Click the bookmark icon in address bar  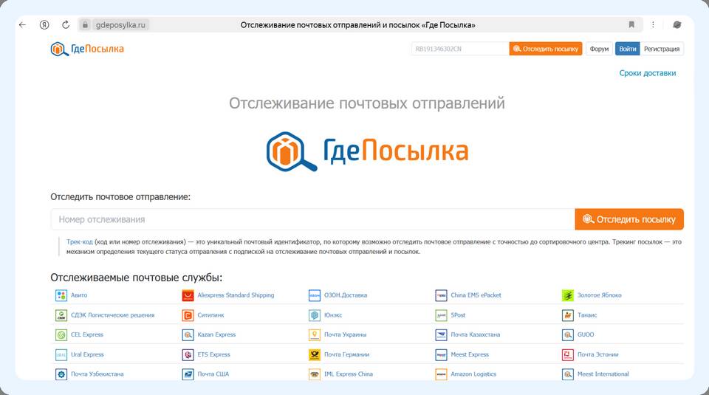coord(631,24)
